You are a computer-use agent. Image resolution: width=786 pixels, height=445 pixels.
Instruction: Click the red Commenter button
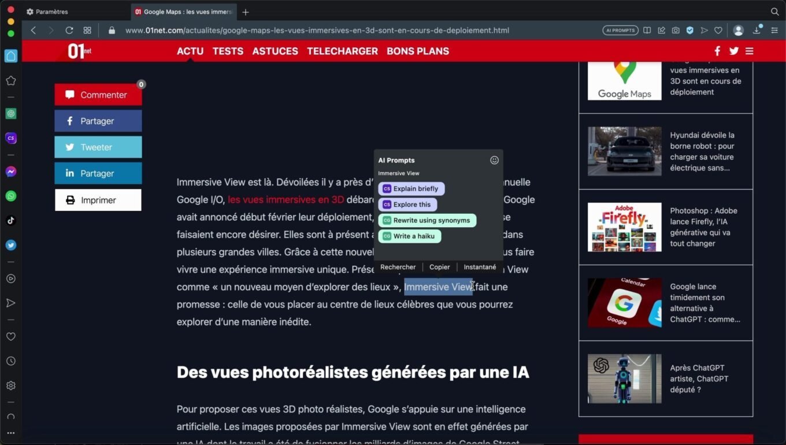(x=98, y=95)
